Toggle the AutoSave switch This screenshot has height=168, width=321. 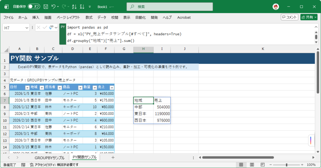[34, 7]
